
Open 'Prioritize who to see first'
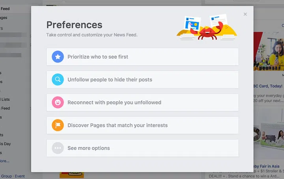[x=98, y=57]
